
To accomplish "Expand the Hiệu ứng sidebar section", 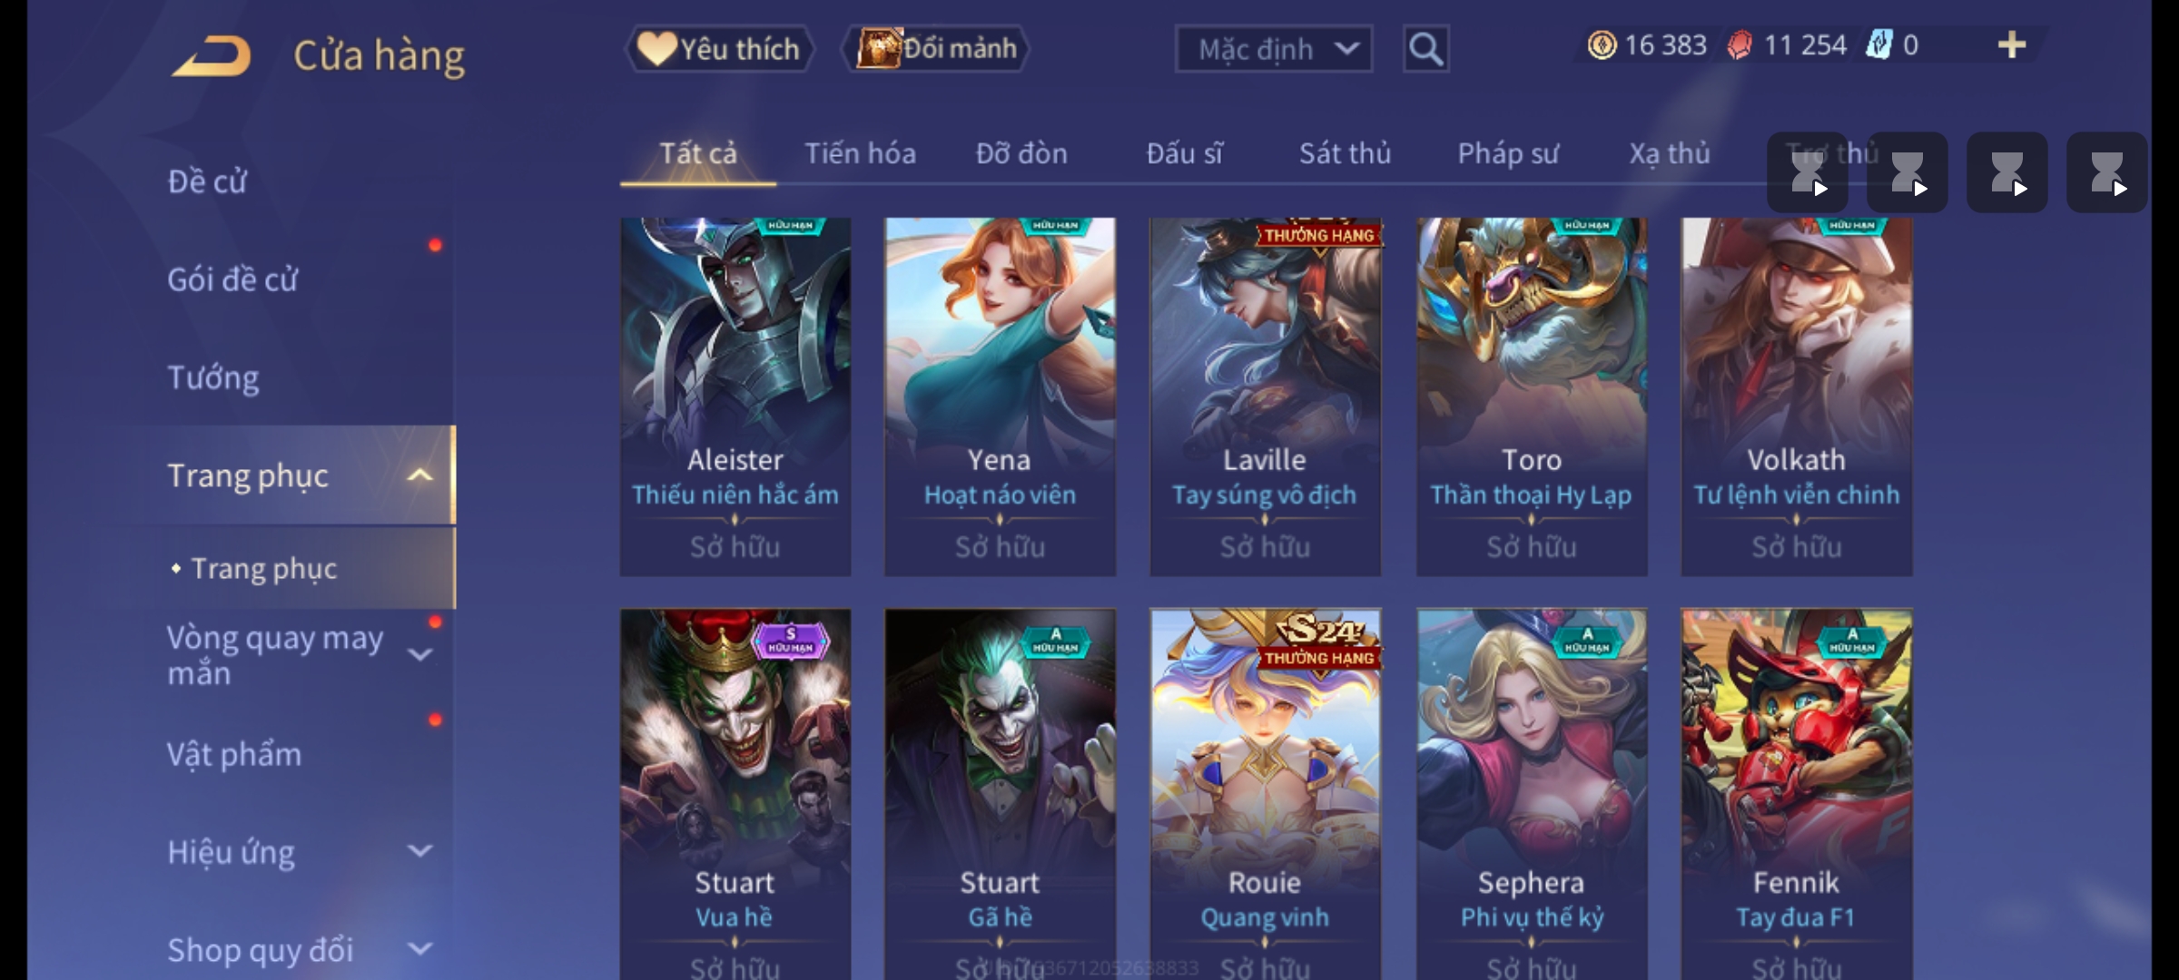I will click(x=419, y=851).
